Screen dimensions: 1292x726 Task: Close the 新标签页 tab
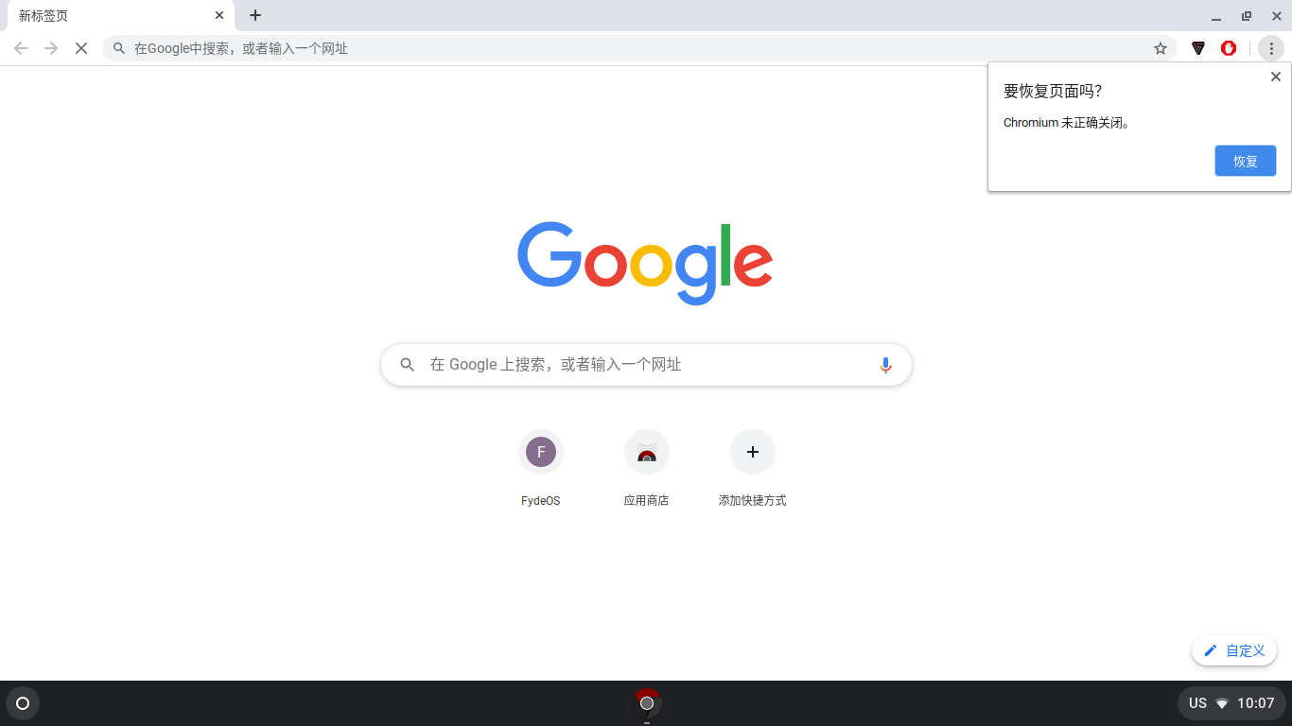click(219, 15)
